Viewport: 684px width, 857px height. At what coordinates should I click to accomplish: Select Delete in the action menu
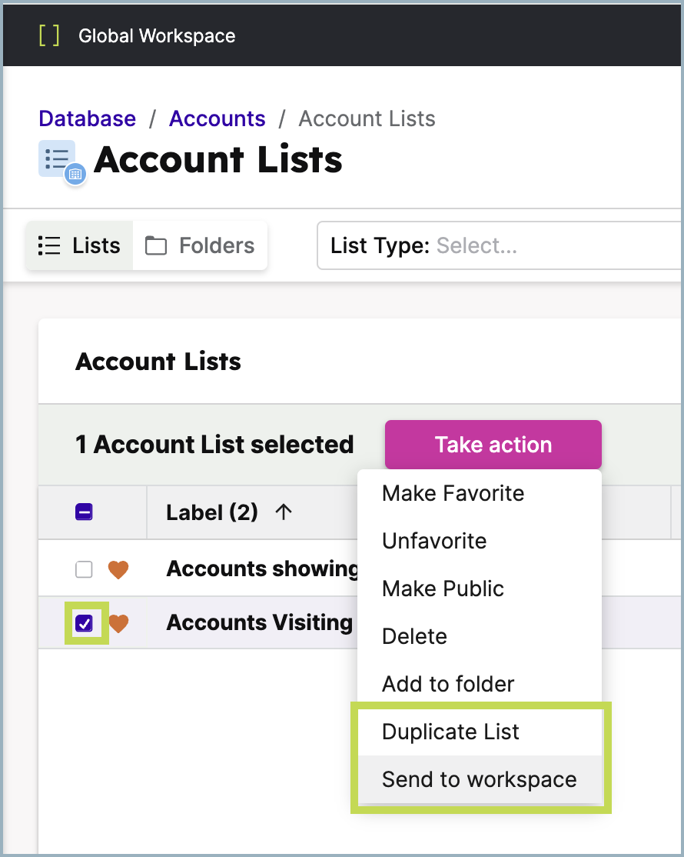[x=480, y=636]
